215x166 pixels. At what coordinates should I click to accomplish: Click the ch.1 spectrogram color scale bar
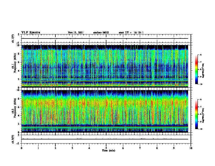(196, 69)
